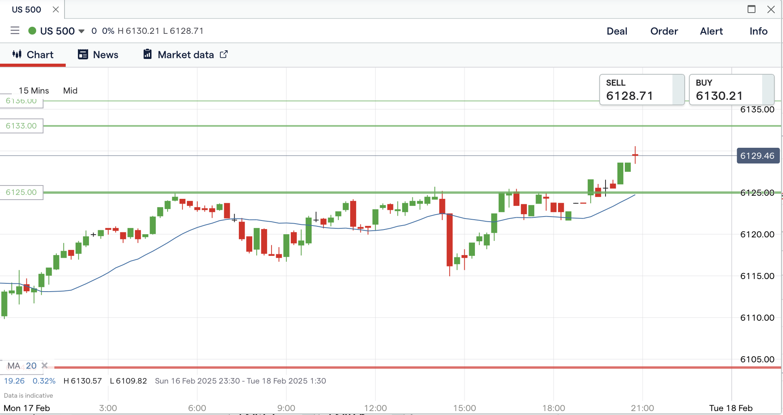This screenshot has width=783, height=415.
Task: Change the 15 Mins timeframe
Action: (x=34, y=91)
